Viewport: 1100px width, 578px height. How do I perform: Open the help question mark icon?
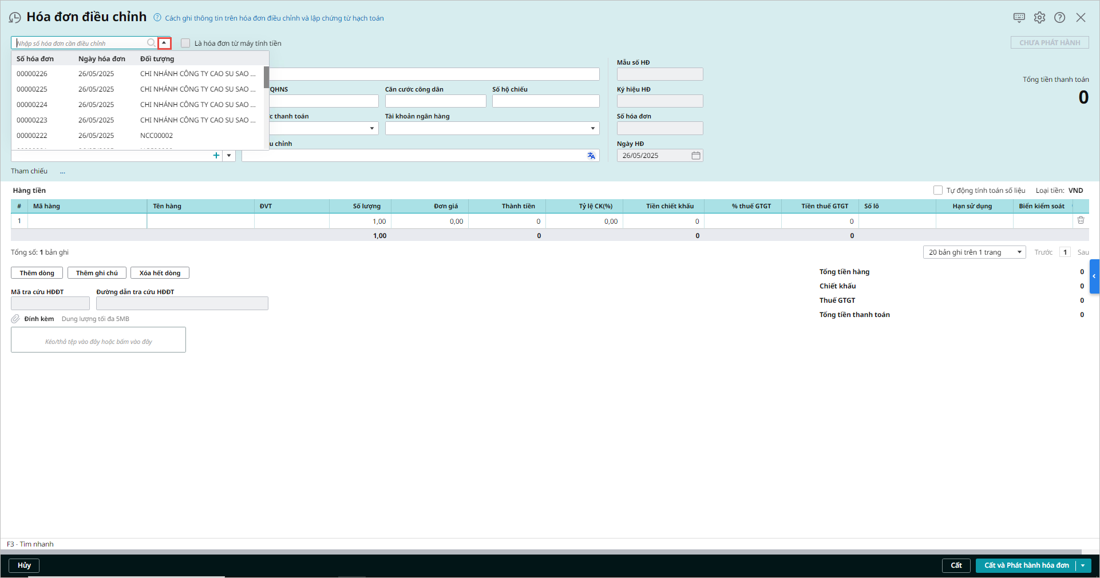pos(1060,18)
